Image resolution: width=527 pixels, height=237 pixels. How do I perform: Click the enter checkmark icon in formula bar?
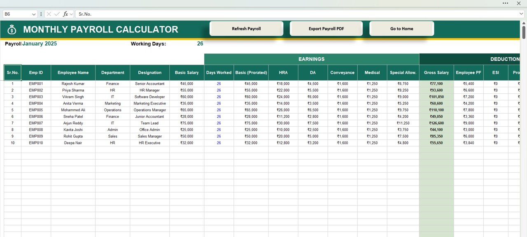point(57,14)
